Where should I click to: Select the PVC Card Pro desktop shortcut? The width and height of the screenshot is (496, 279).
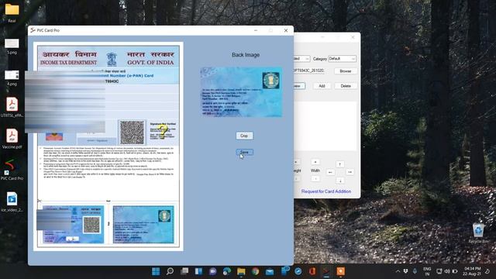click(12, 170)
